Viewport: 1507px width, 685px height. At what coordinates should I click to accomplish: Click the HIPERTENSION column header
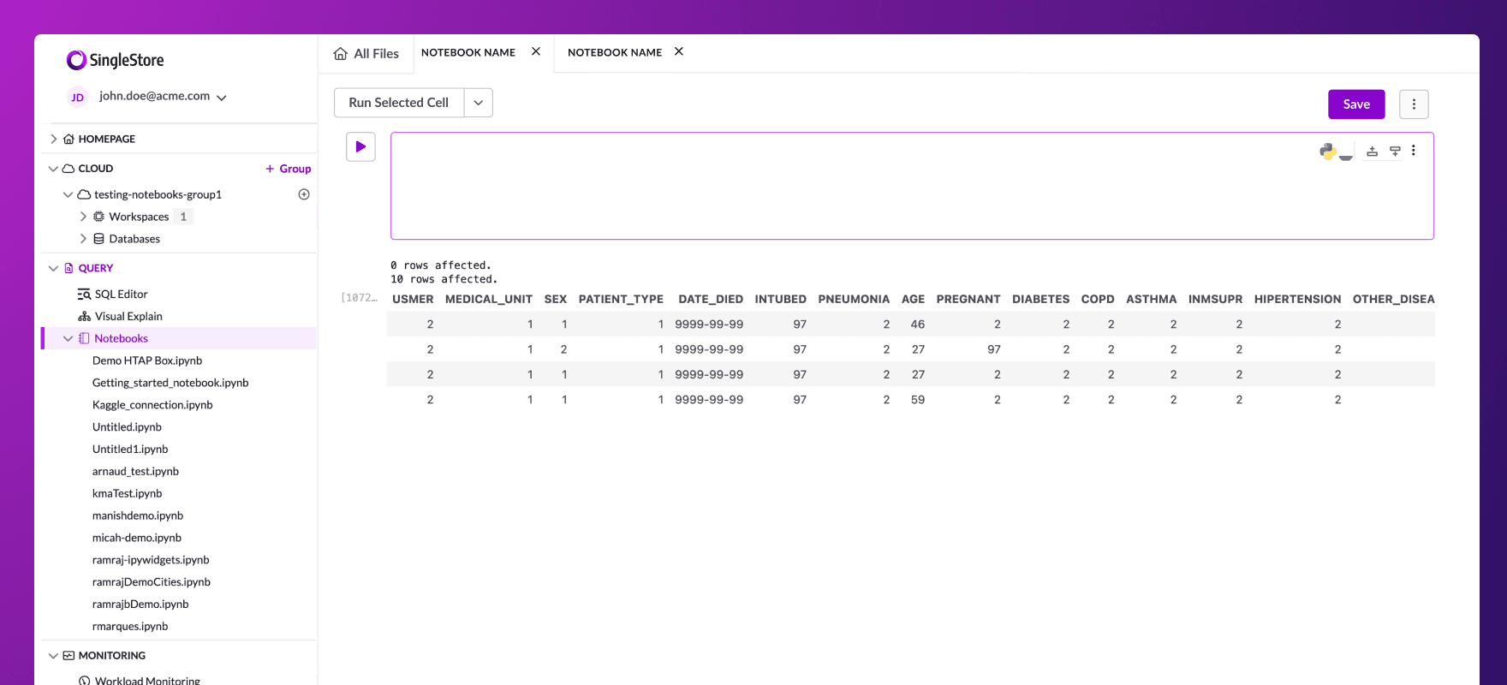tap(1297, 299)
